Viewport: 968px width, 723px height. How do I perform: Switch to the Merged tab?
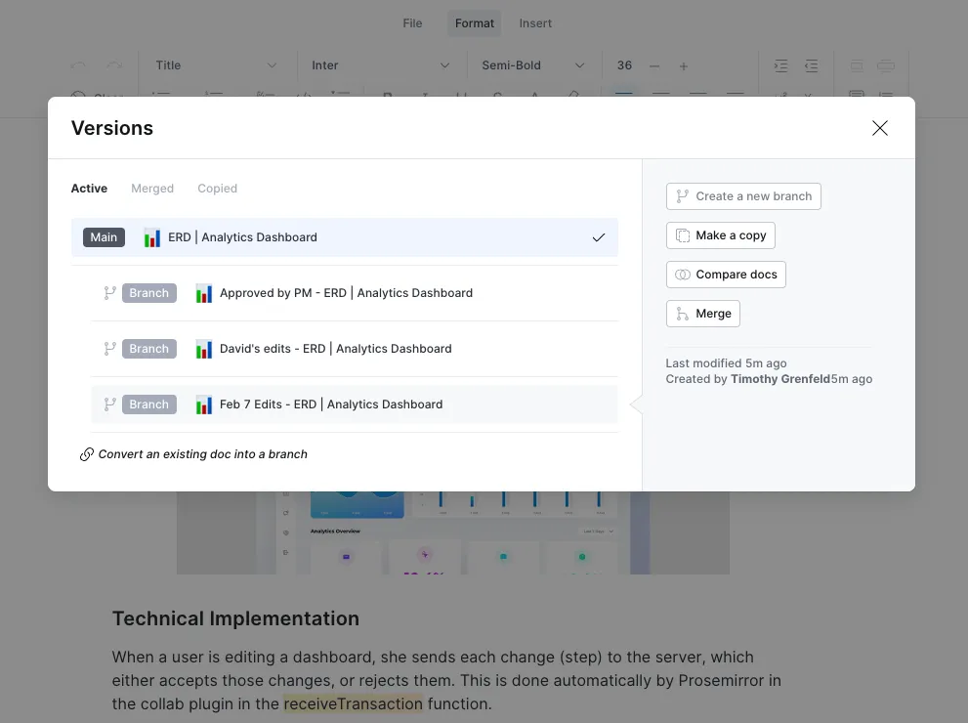152,189
